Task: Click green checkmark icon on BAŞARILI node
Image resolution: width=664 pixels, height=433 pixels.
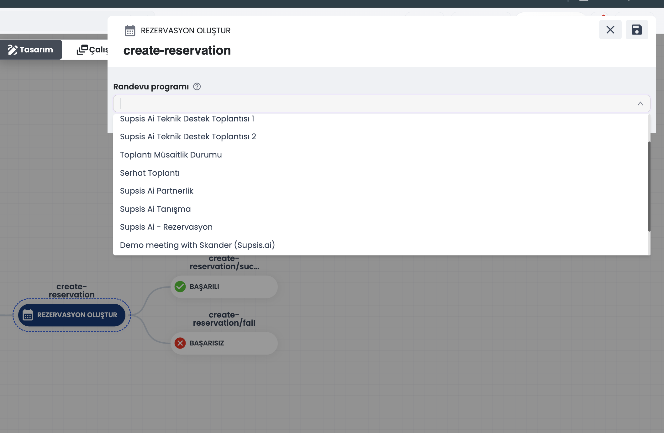Action: click(x=180, y=287)
